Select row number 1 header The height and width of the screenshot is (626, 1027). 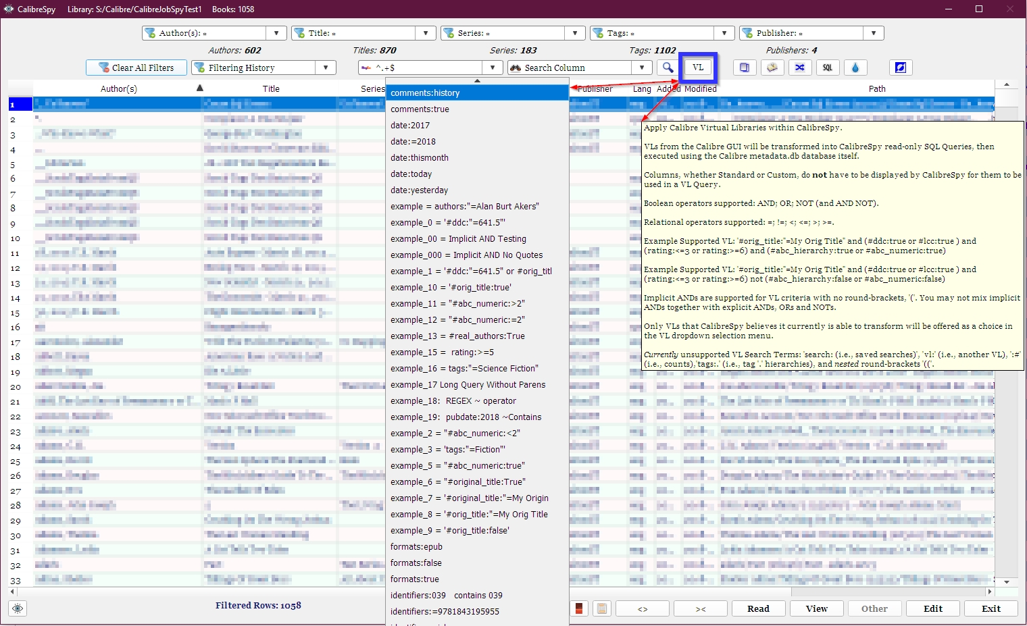[20, 104]
